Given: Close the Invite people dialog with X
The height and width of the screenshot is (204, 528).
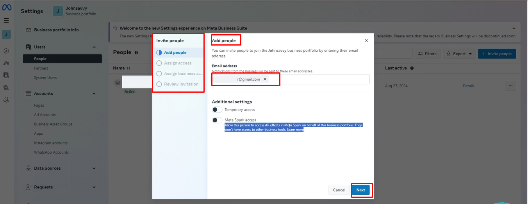Looking at the screenshot, I should 366,40.
